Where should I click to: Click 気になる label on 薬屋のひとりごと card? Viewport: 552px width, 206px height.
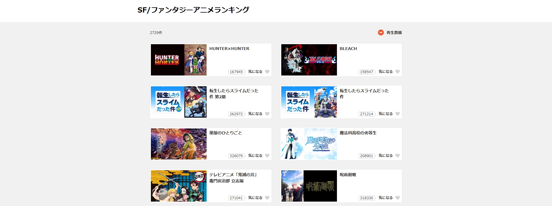[x=255, y=156]
